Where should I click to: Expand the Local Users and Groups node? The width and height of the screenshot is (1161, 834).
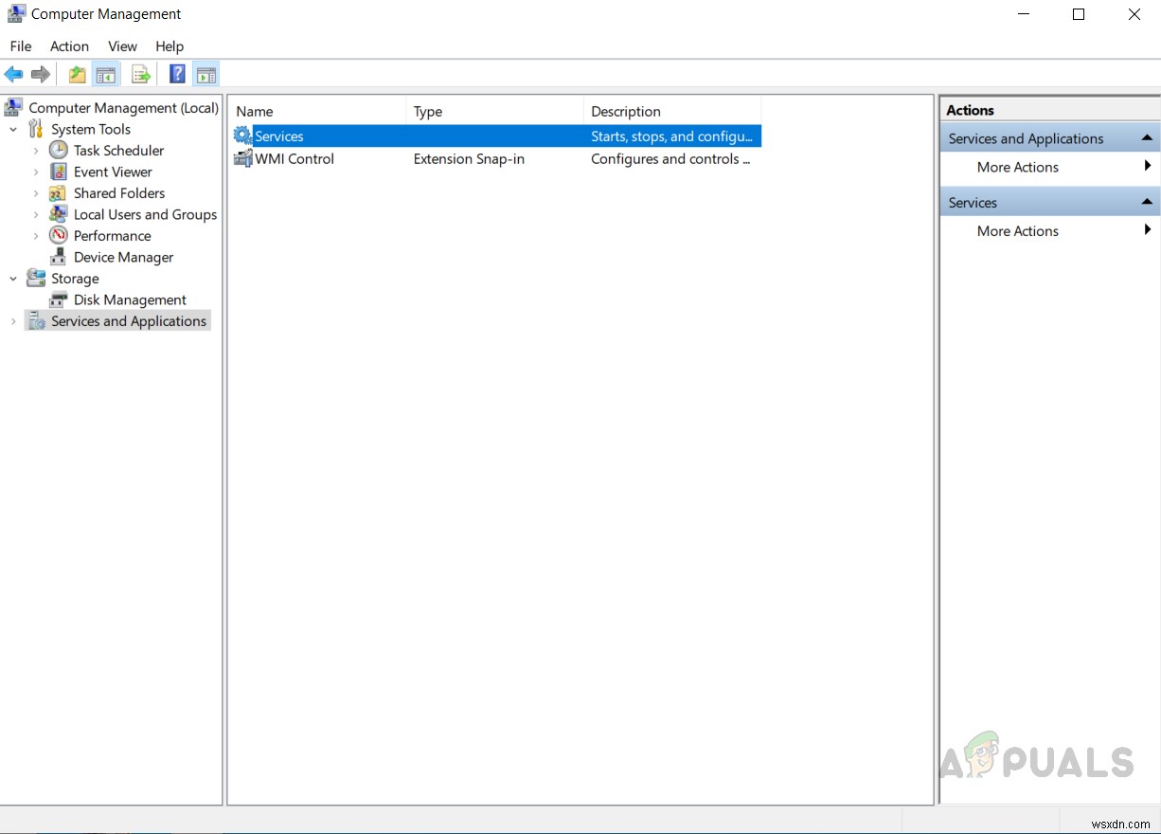click(x=36, y=214)
